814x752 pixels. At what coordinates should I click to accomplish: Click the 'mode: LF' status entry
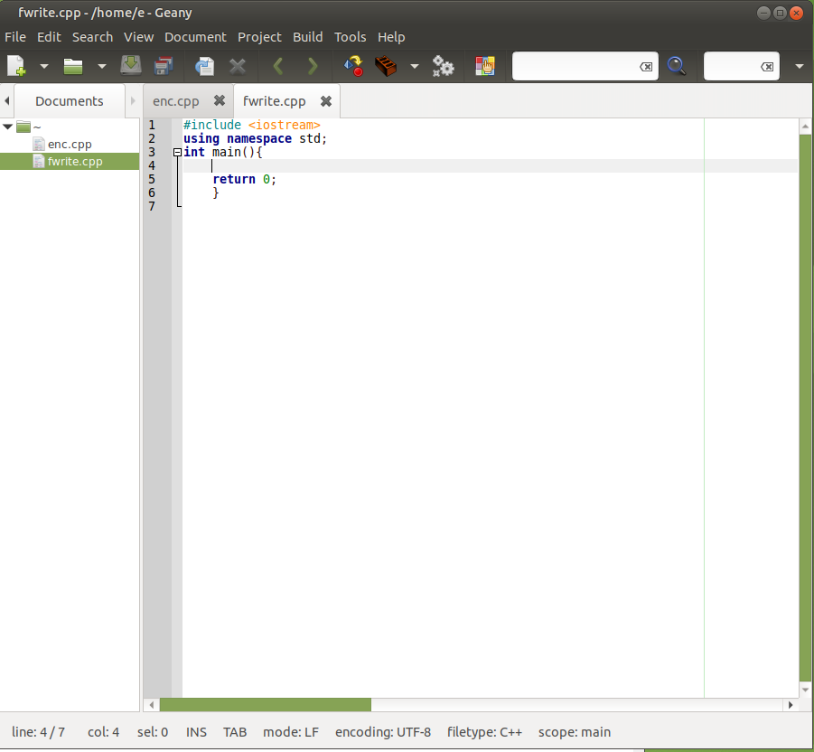coord(291,732)
